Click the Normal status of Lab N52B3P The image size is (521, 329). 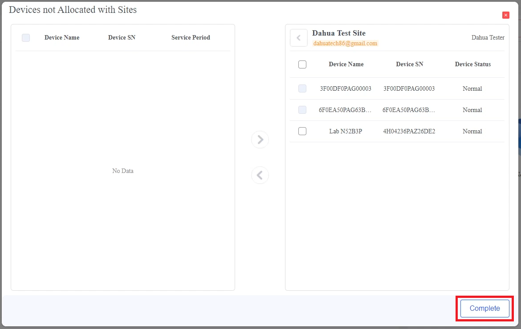(472, 132)
